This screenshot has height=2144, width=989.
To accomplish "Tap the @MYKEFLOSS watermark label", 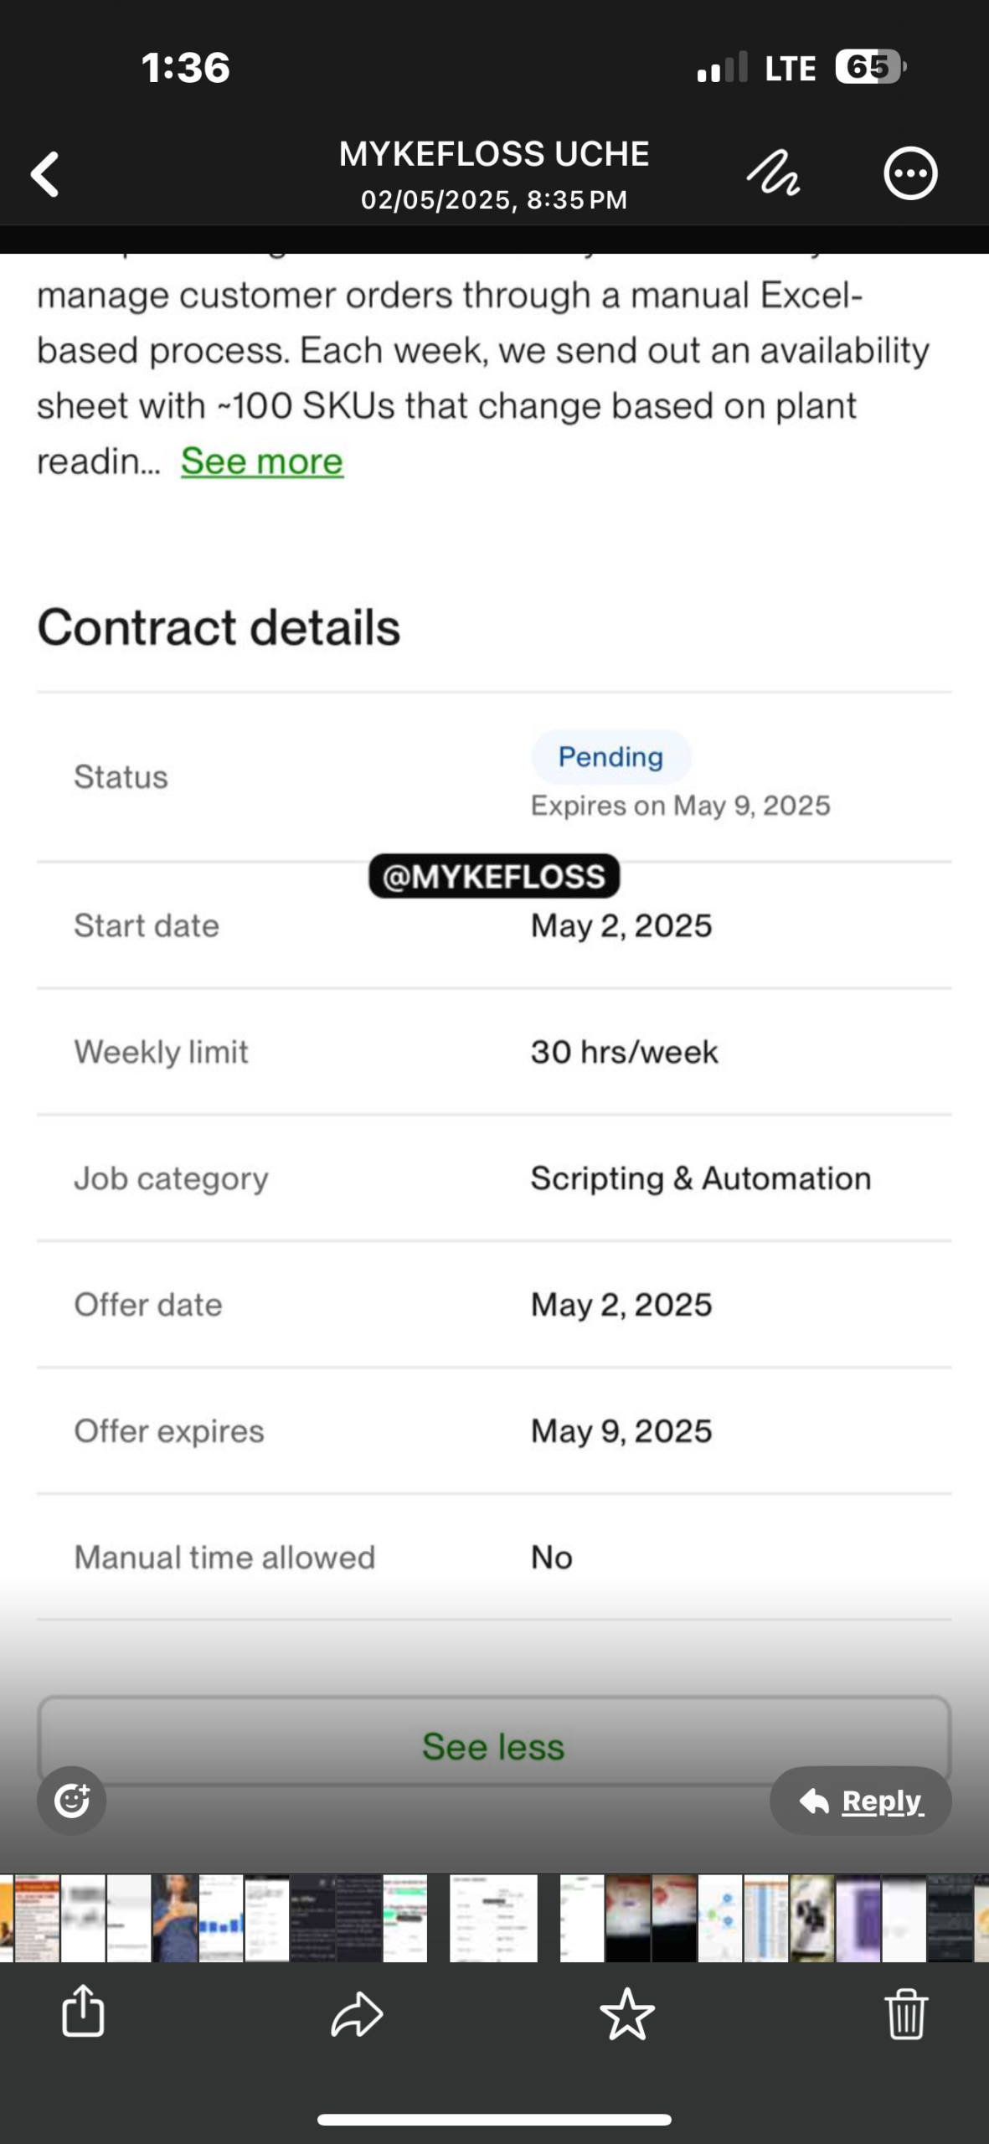I will [494, 876].
